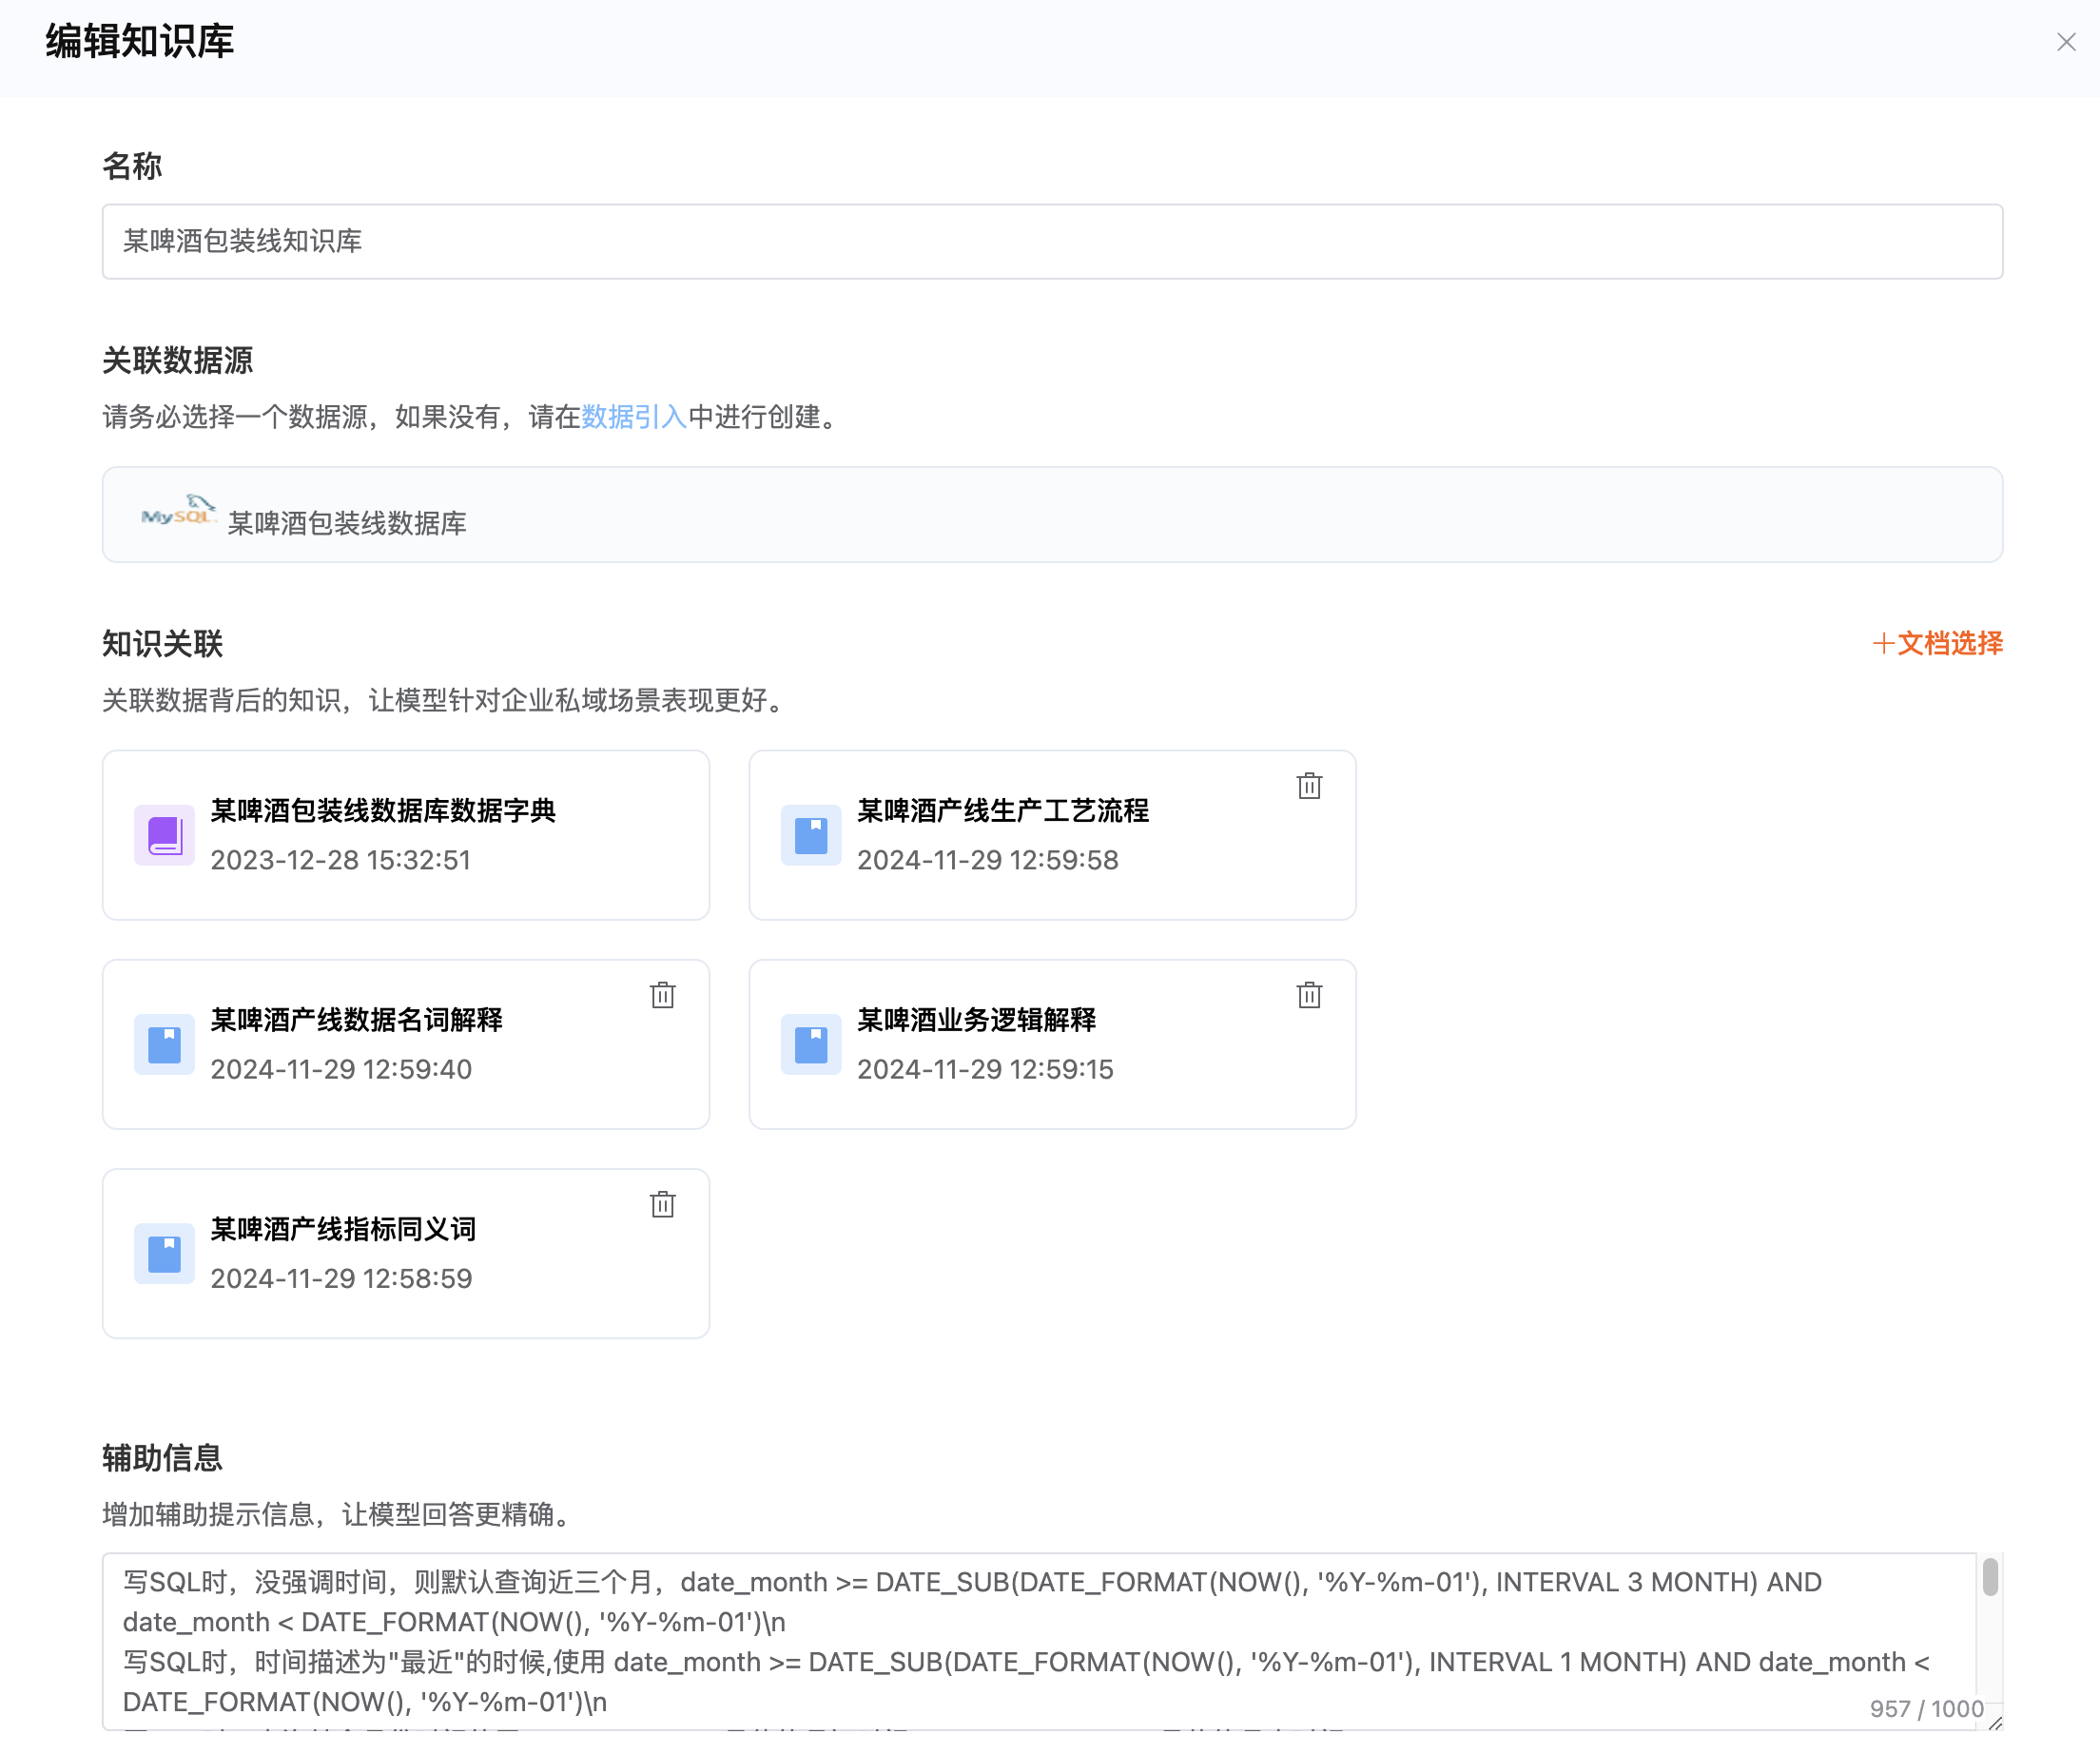
Task: Click the blue document icon of 生产工艺流程
Action: click(x=810, y=835)
